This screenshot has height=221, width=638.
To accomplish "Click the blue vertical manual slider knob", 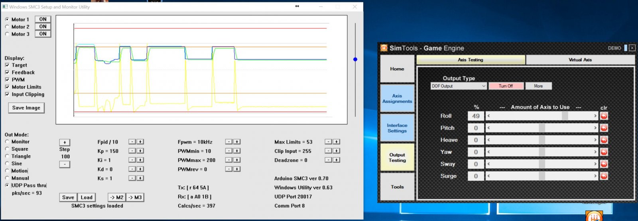I will pos(355,59).
